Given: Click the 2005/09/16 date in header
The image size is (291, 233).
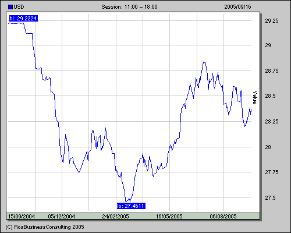Looking at the screenshot, I should point(237,7).
